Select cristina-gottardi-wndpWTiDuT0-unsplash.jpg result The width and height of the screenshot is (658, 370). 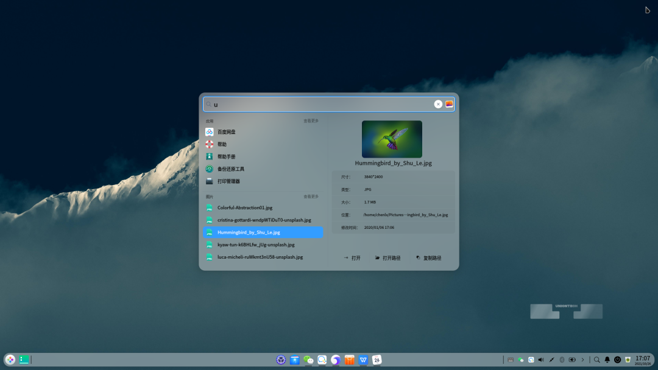point(263,220)
